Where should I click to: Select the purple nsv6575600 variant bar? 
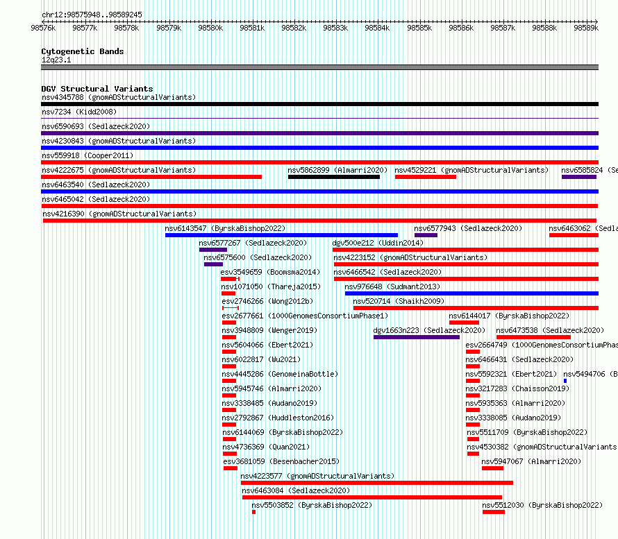[x=213, y=264]
